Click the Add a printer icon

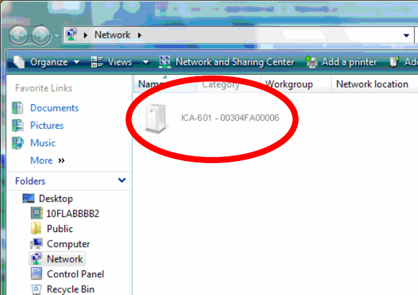pyautogui.click(x=311, y=62)
